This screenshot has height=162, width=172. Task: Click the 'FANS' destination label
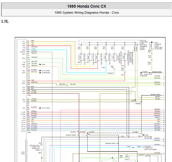[x=43, y=64]
